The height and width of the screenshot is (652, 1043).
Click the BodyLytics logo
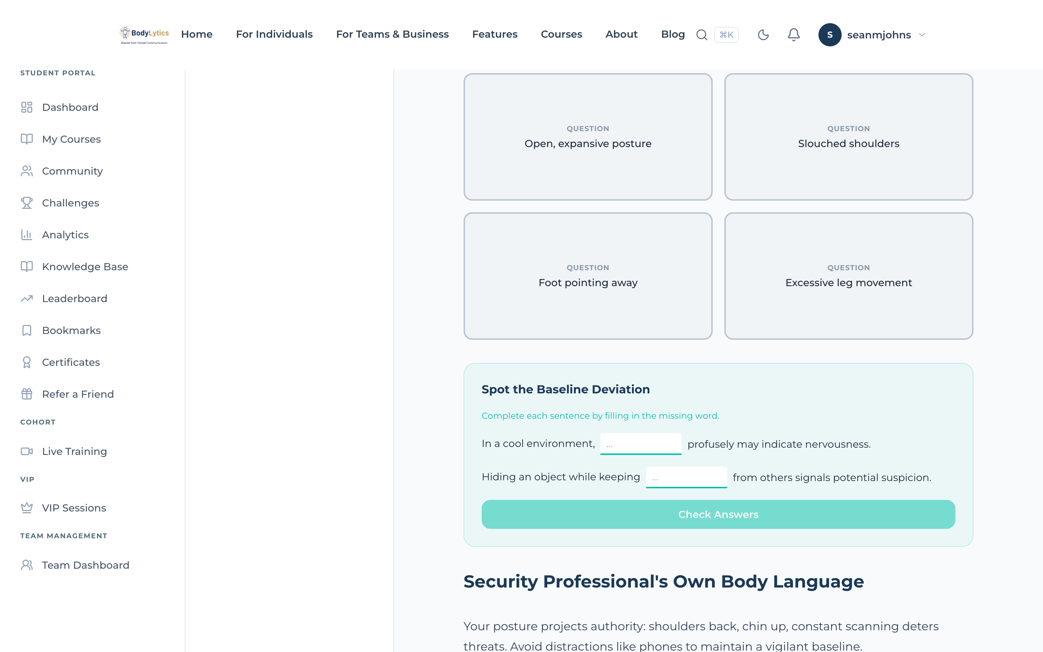tap(144, 35)
